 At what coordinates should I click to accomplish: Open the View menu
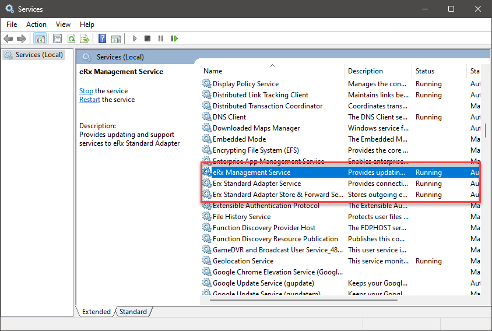tap(63, 24)
